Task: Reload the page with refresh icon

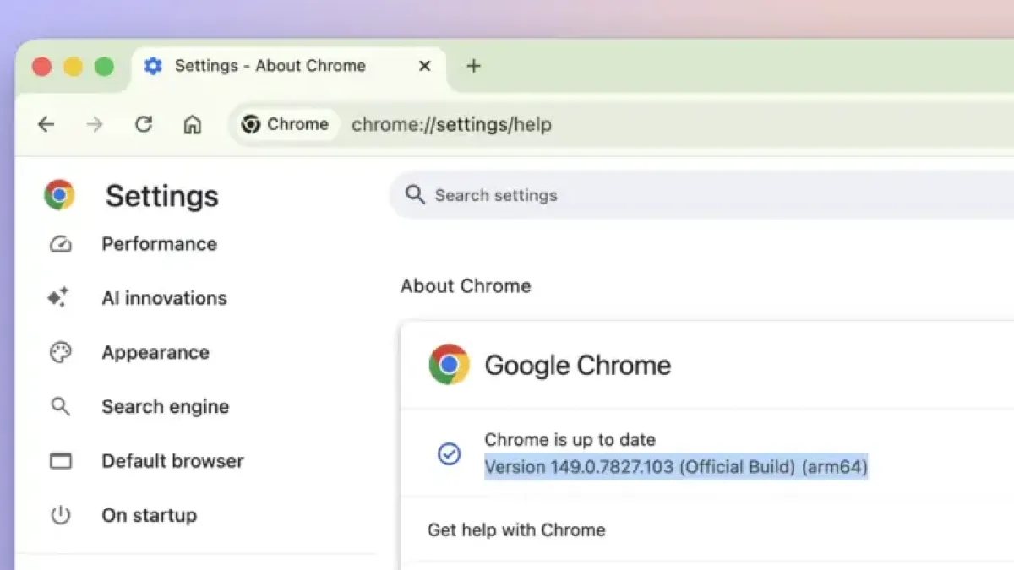Action: (144, 125)
